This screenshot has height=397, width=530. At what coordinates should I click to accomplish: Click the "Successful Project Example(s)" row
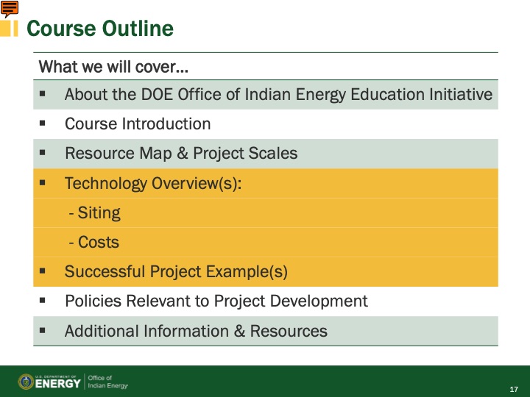265,272
